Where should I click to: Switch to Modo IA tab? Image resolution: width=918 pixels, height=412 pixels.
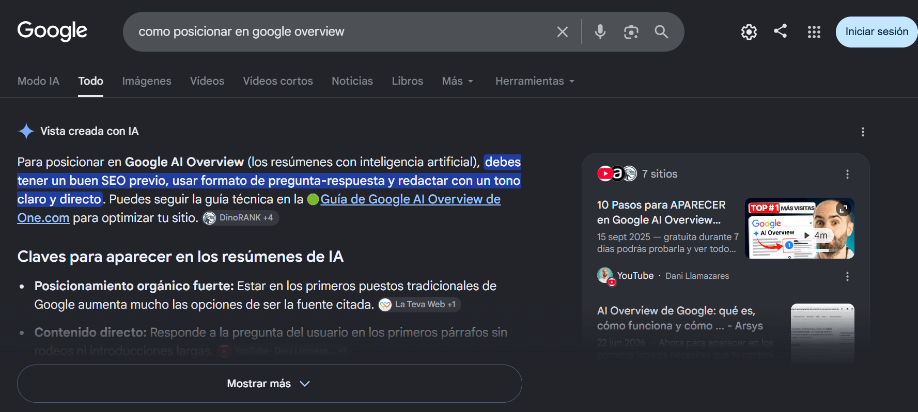pyautogui.click(x=38, y=81)
